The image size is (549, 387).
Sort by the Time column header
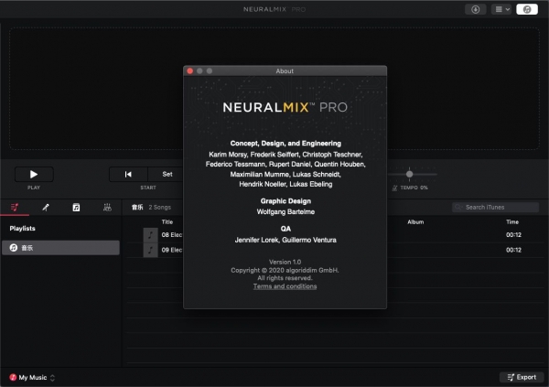pyautogui.click(x=512, y=221)
